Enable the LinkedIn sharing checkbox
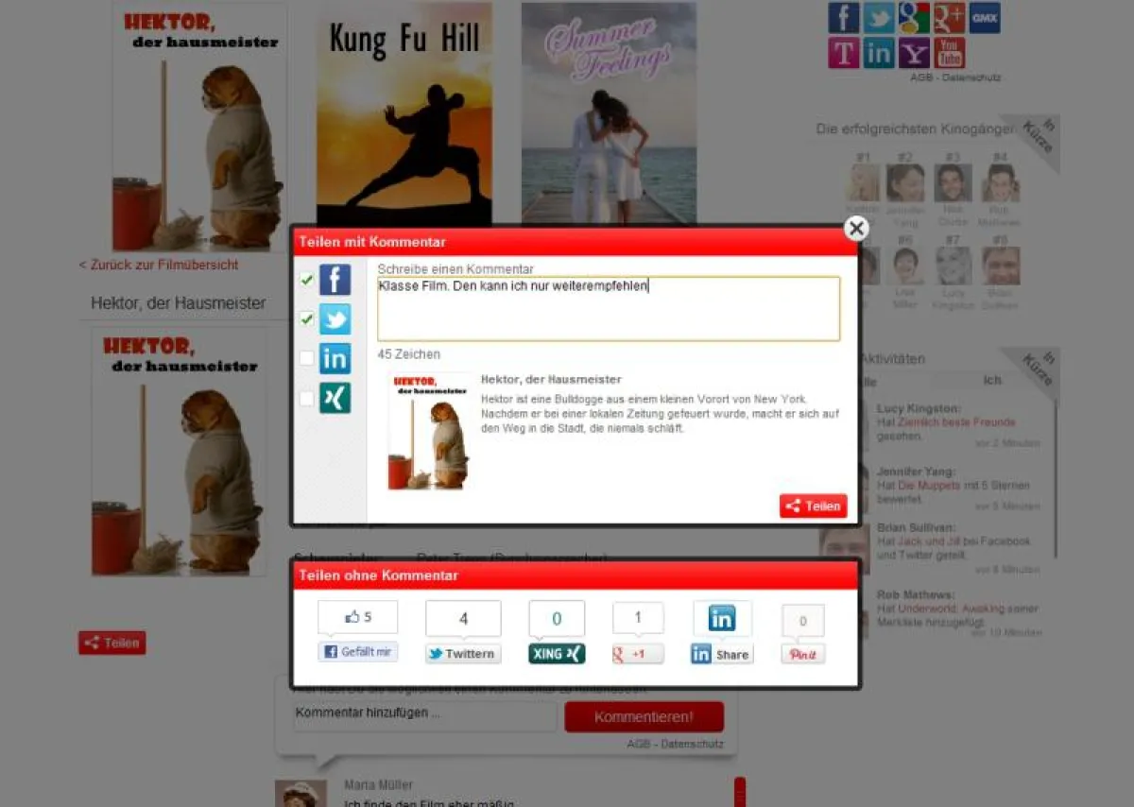 [306, 358]
